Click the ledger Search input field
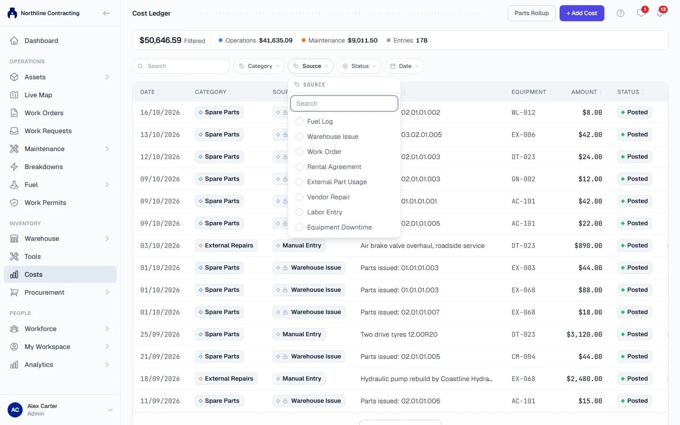680x425 pixels. [x=181, y=66]
